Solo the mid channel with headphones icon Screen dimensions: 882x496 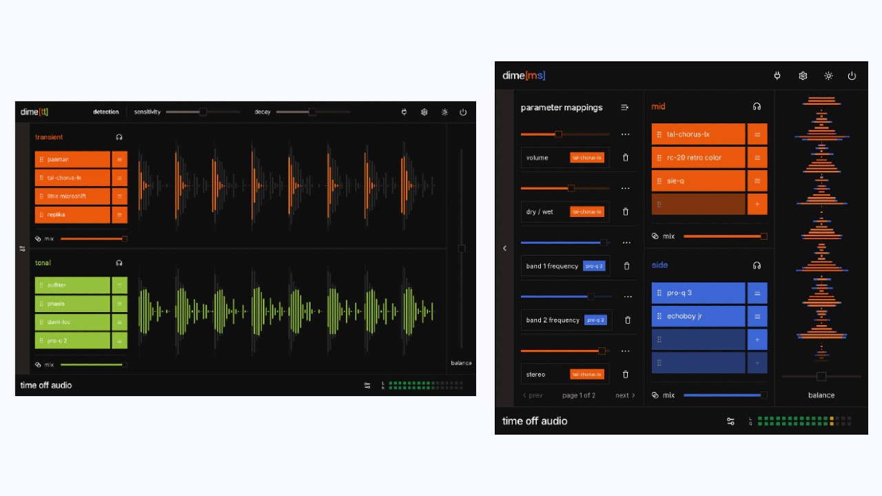pyautogui.click(x=757, y=107)
